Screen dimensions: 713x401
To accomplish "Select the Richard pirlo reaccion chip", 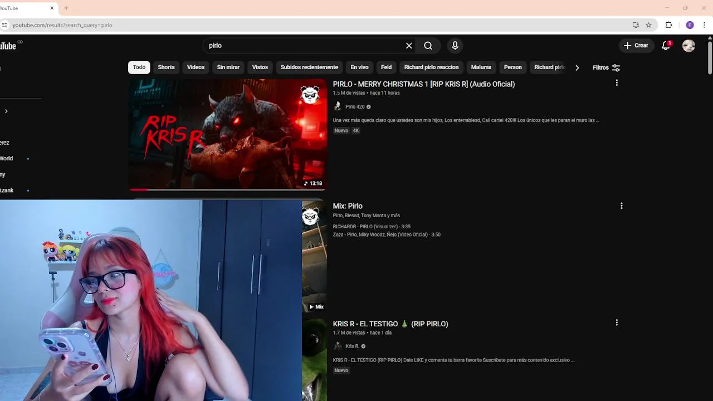I will point(431,67).
